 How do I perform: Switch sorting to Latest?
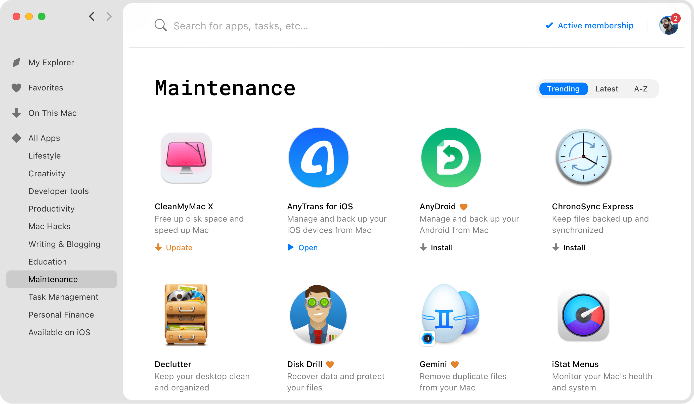tap(607, 89)
